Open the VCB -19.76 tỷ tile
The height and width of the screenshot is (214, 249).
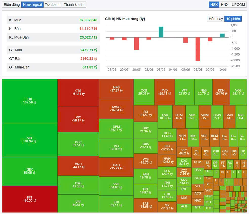pyautogui.click(x=146, y=161)
